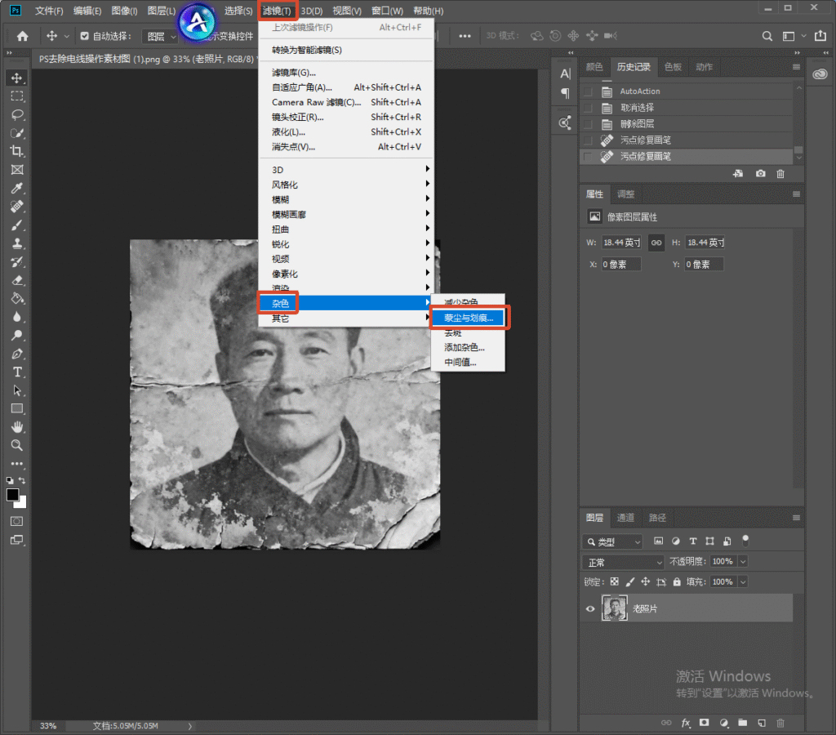836x735 pixels.
Task: Select the Clone Stamp tool
Action: [x=17, y=243]
